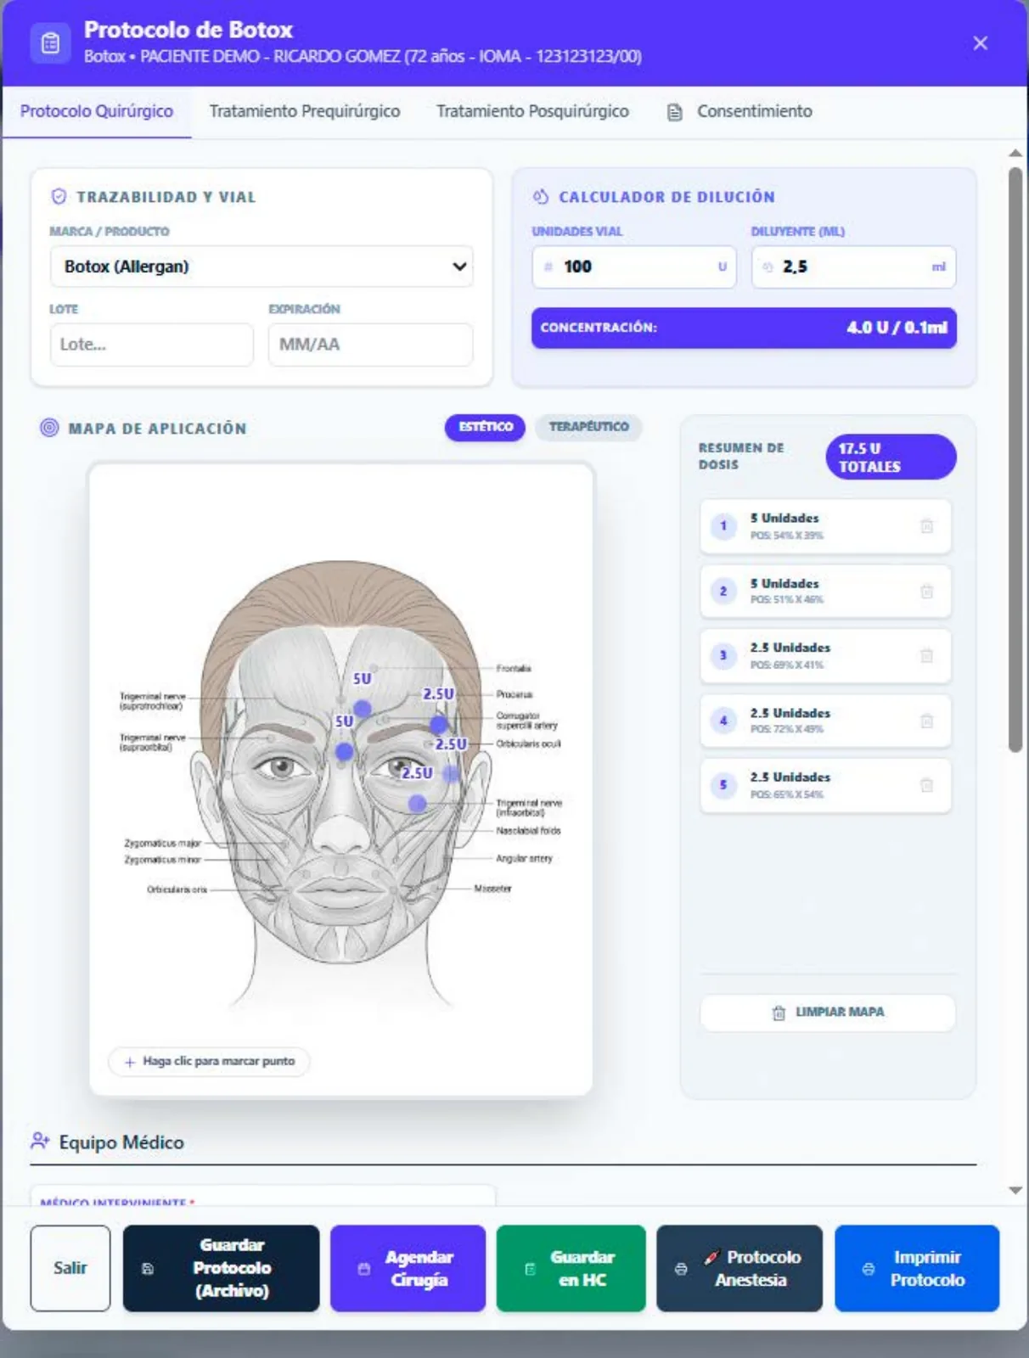This screenshot has width=1029, height=1358.
Task: Select the Terapéutico mode toggle
Action: click(588, 427)
